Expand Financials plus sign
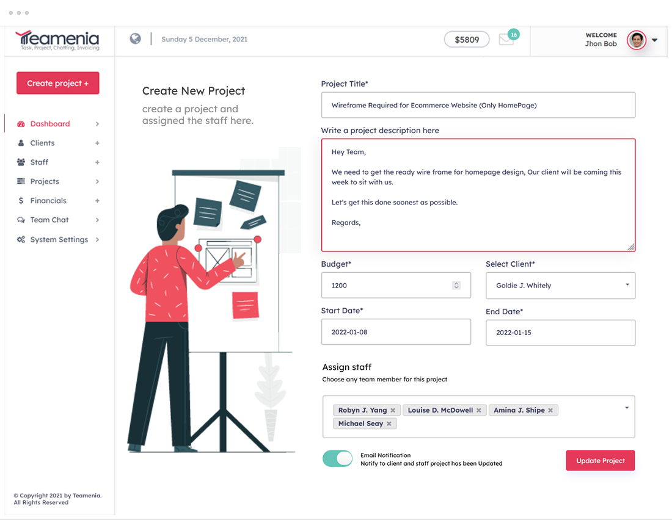This screenshot has width=672, height=520. click(x=97, y=200)
